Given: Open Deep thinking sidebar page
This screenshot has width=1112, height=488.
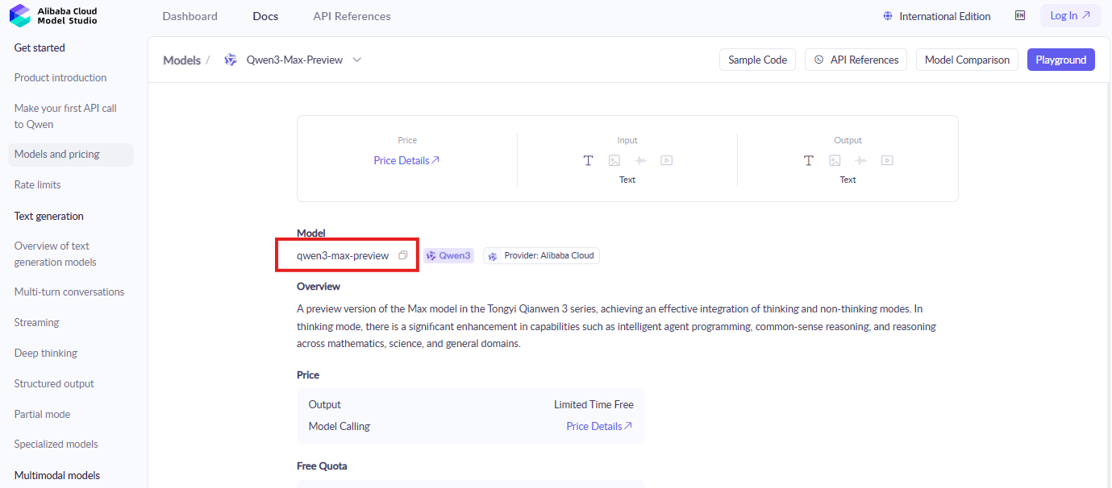Looking at the screenshot, I should (x=46, y=353).
